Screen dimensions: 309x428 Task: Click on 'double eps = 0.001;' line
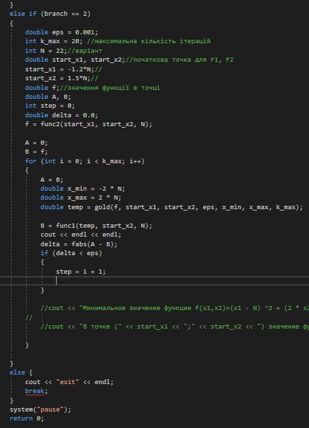click(62, 32)
